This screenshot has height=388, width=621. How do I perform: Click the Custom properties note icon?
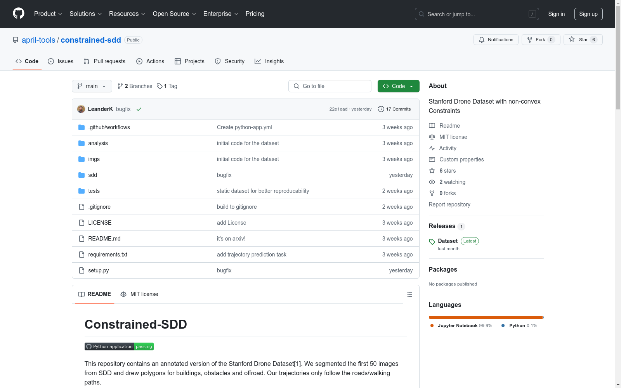(x=432, y=159)
